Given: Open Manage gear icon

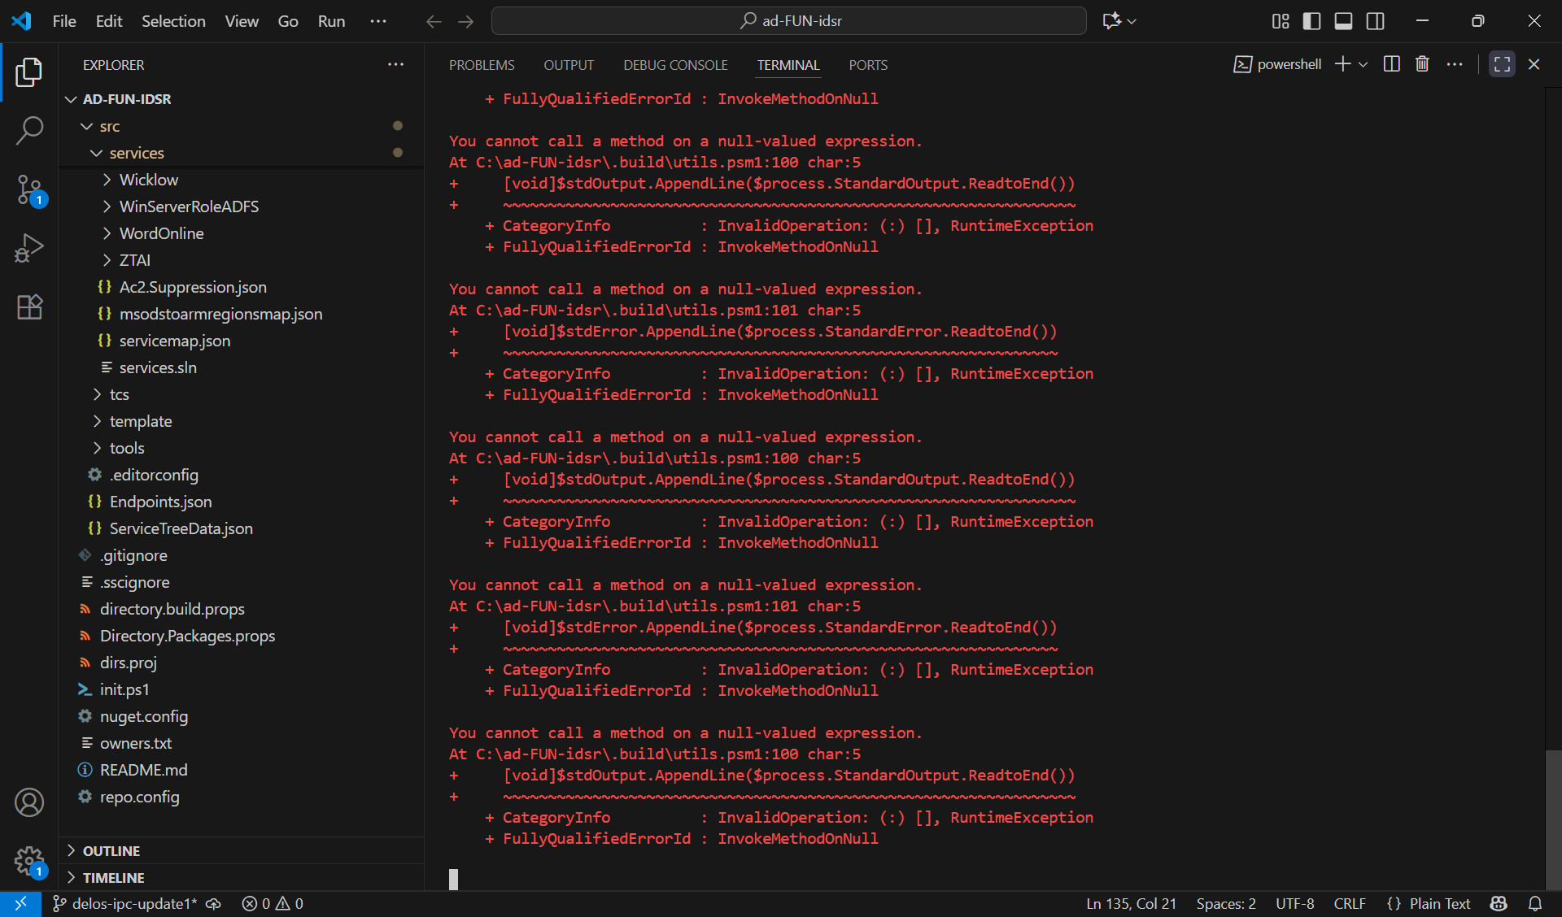Looking at the screenshot, I should pos(29,860).
